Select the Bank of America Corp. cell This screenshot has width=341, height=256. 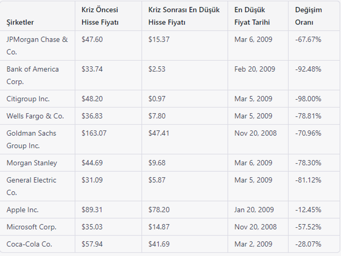pos(33,75)
